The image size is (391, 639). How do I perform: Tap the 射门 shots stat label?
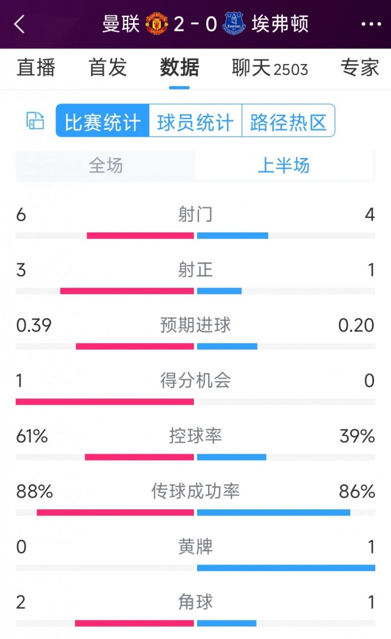195,214
